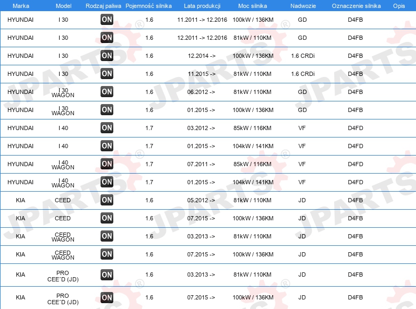Image resolution: width=416 pixels, height=309 pixels.
Task: Click ON icon for I 40 Wagon 07.2011
Action: pos(107,164)
